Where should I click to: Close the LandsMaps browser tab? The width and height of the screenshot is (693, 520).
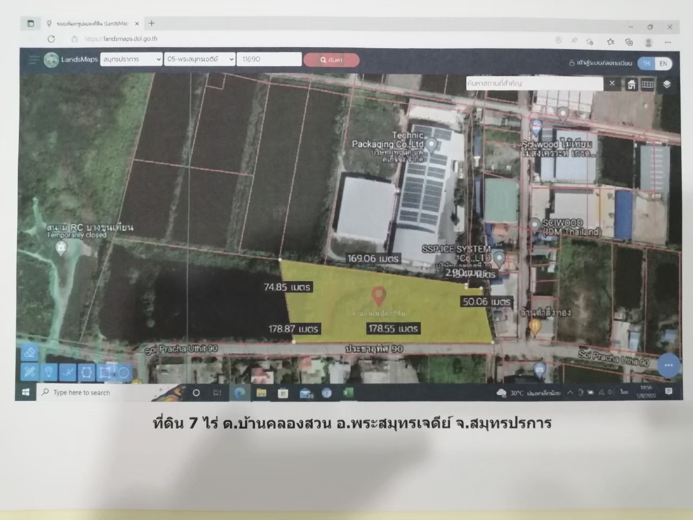[138, 24]
